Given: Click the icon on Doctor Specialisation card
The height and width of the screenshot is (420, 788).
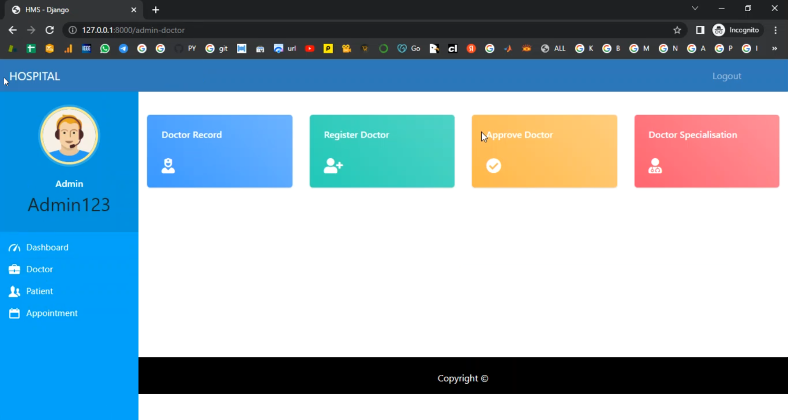Looking at the screenshot, I should click(655, 166).
